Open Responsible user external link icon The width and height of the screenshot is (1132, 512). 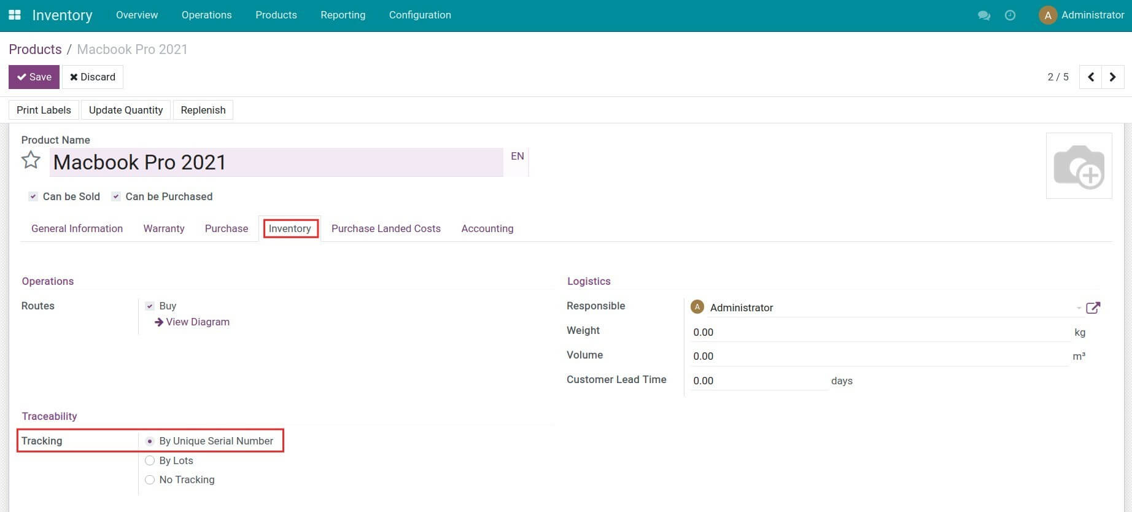[1093, 308]
